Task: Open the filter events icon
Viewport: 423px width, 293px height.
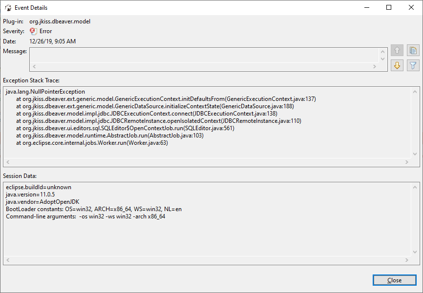Action: pyautogui.click(x=413, y=65)
